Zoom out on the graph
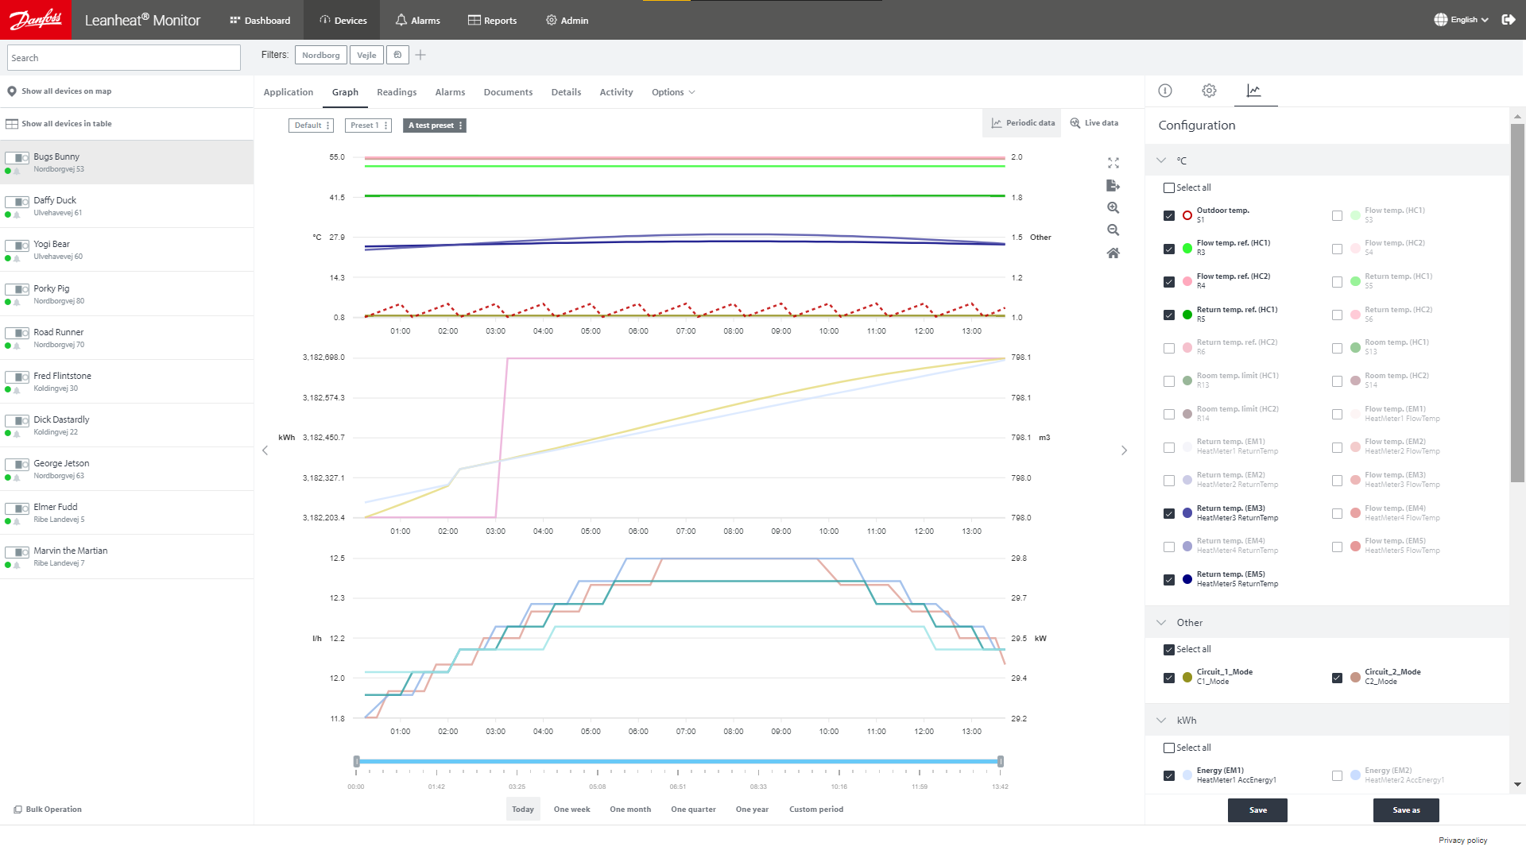This screenshot has height=858, width=1526. point(1113,230)
